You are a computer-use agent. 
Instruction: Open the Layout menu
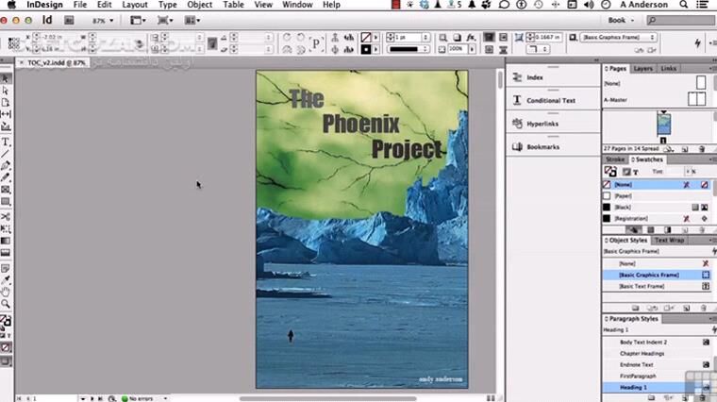click(x=135, y=5)
